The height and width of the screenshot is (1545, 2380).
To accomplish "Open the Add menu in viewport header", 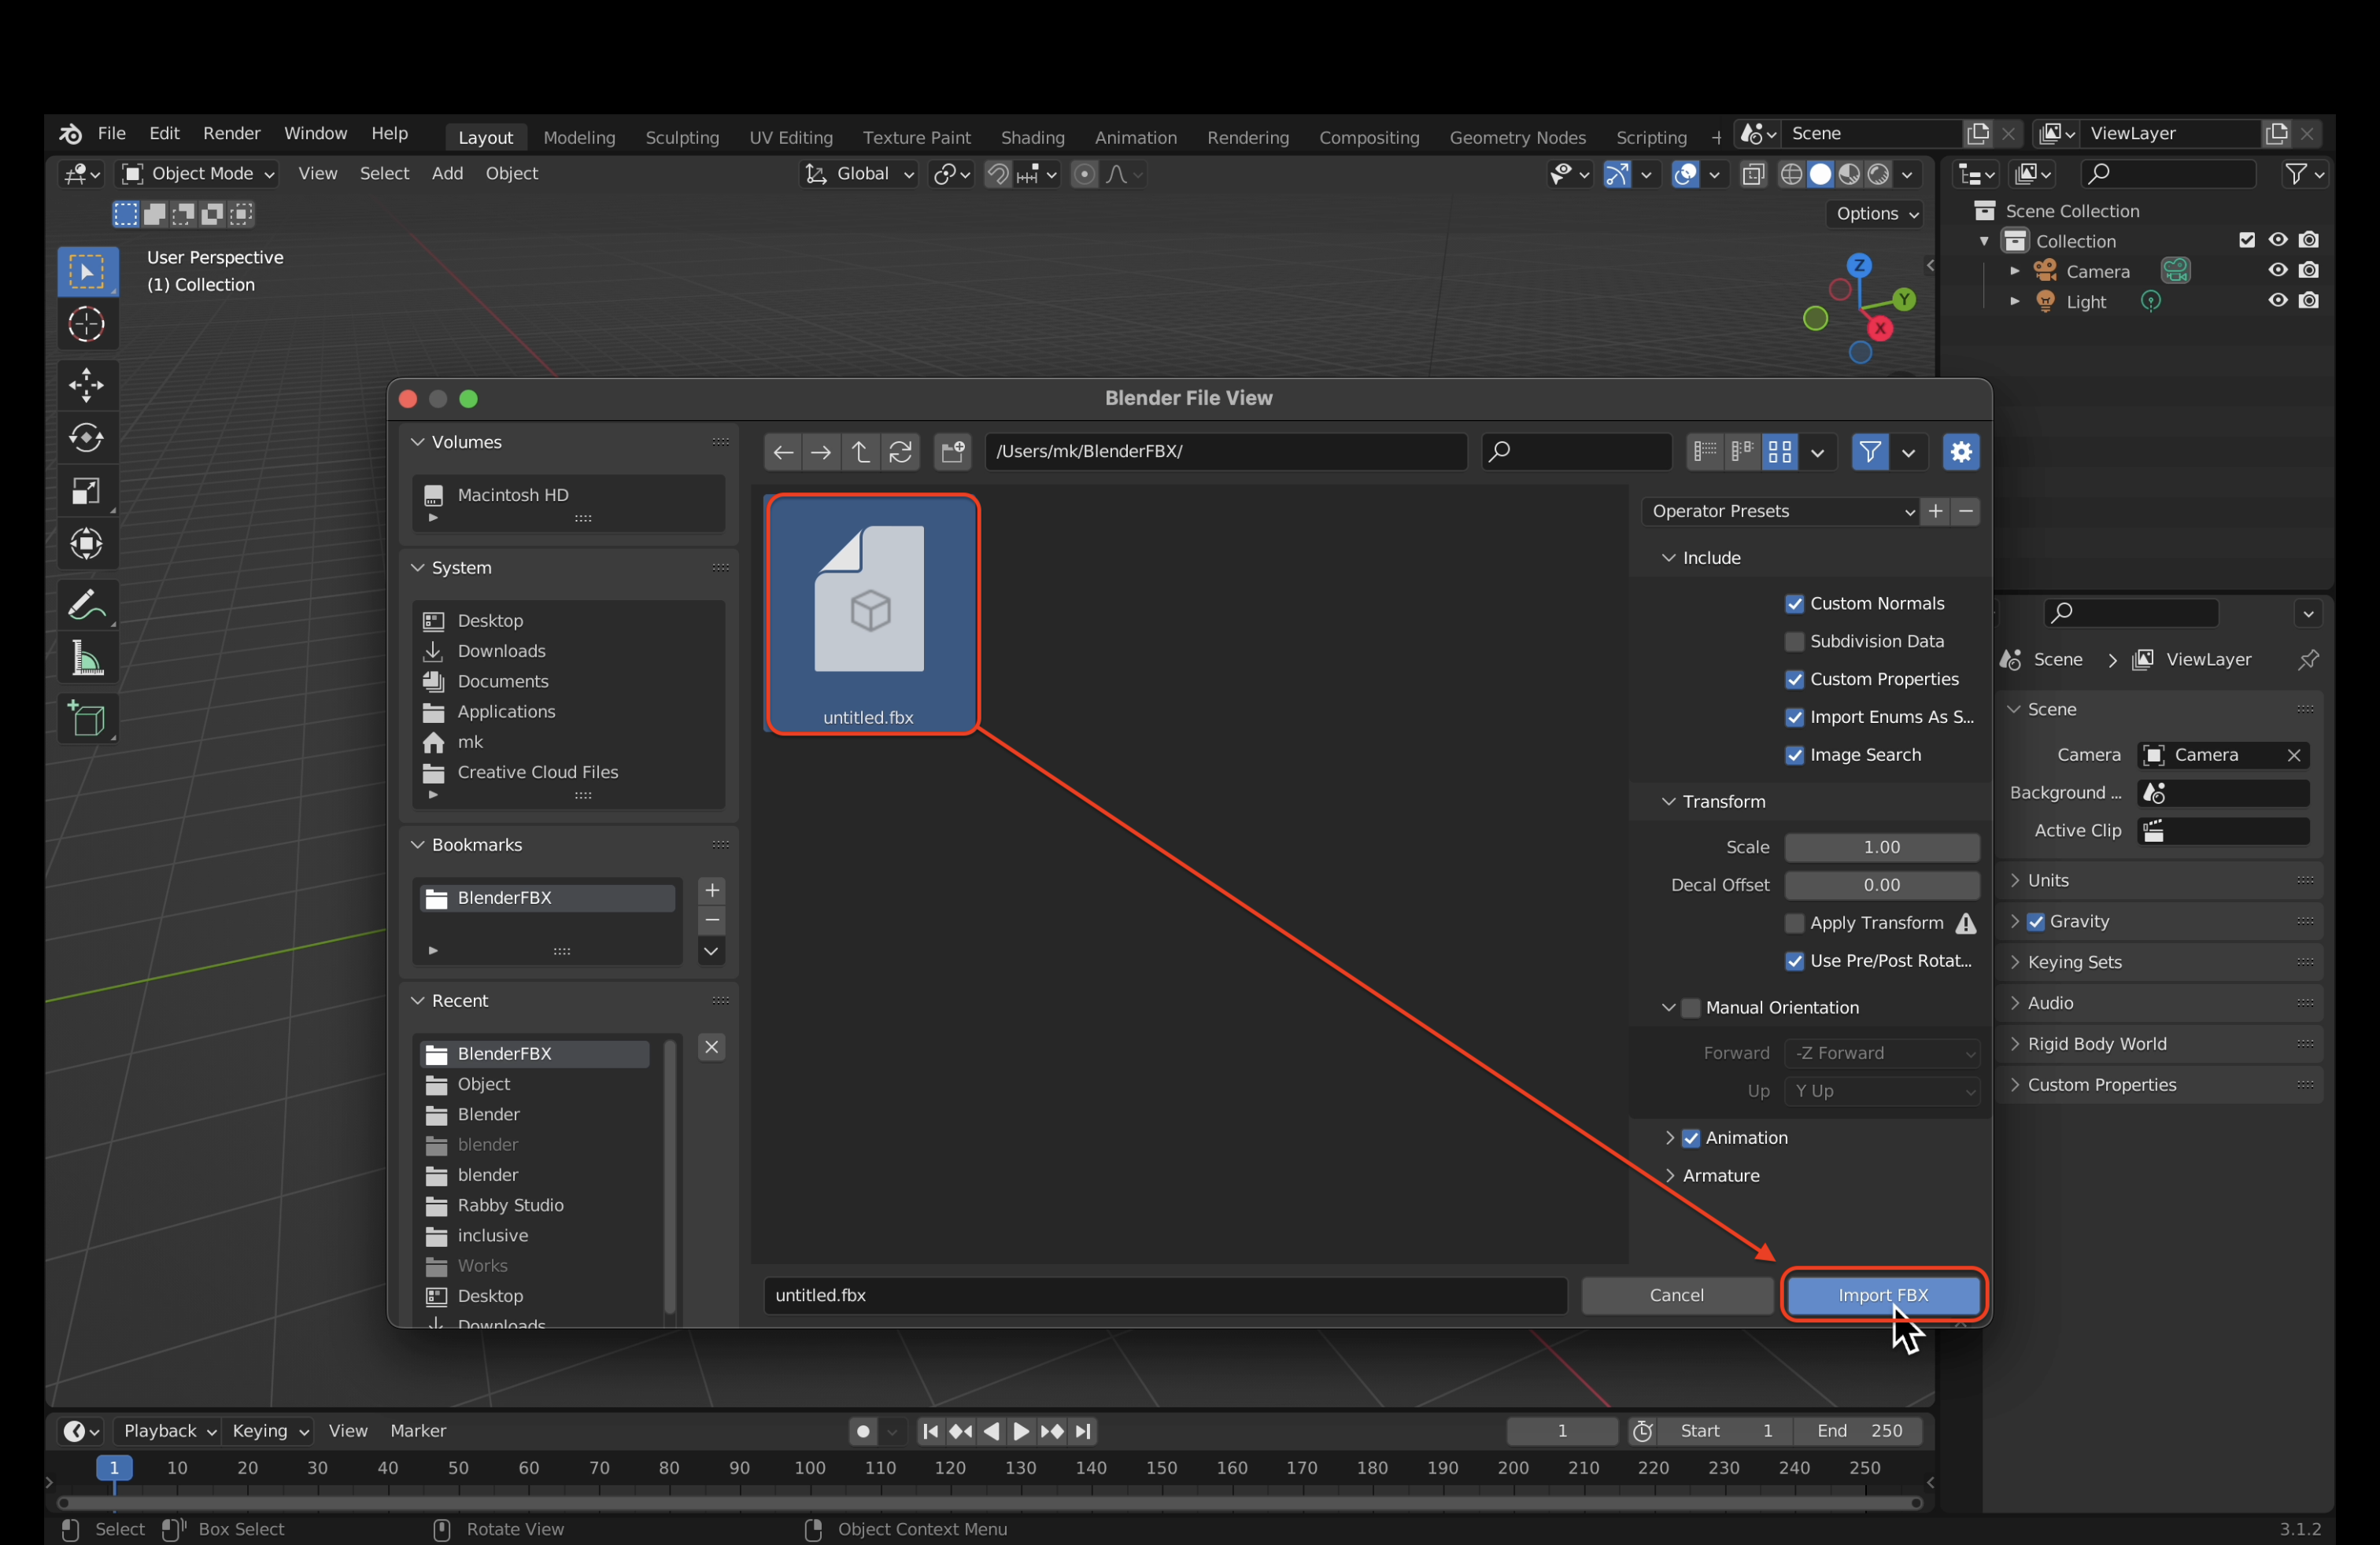I will (447, 174).
